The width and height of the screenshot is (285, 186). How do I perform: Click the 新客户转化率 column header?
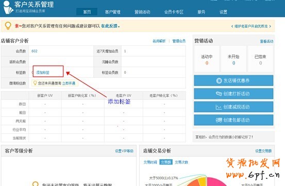[x=82, y=95]
